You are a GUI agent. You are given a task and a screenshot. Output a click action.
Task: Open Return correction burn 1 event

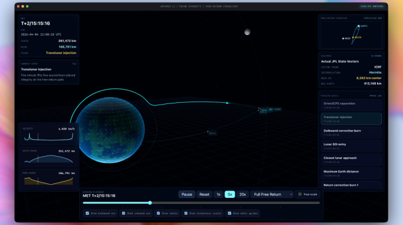click(x=351, y=185)
